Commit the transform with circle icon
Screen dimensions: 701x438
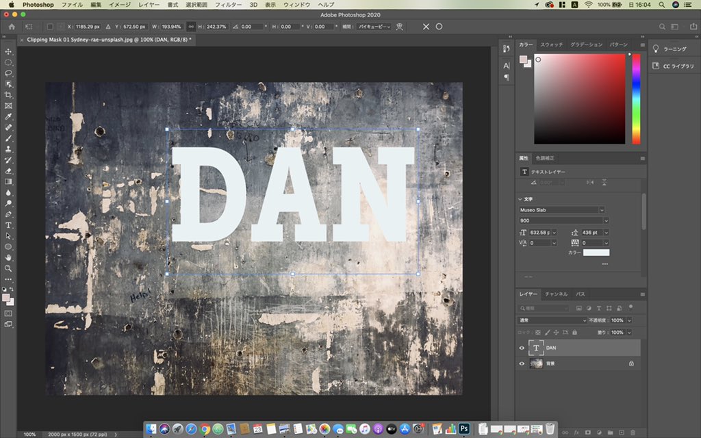(439, 27)
